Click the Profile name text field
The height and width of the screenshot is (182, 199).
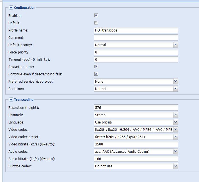pos(136,30)
